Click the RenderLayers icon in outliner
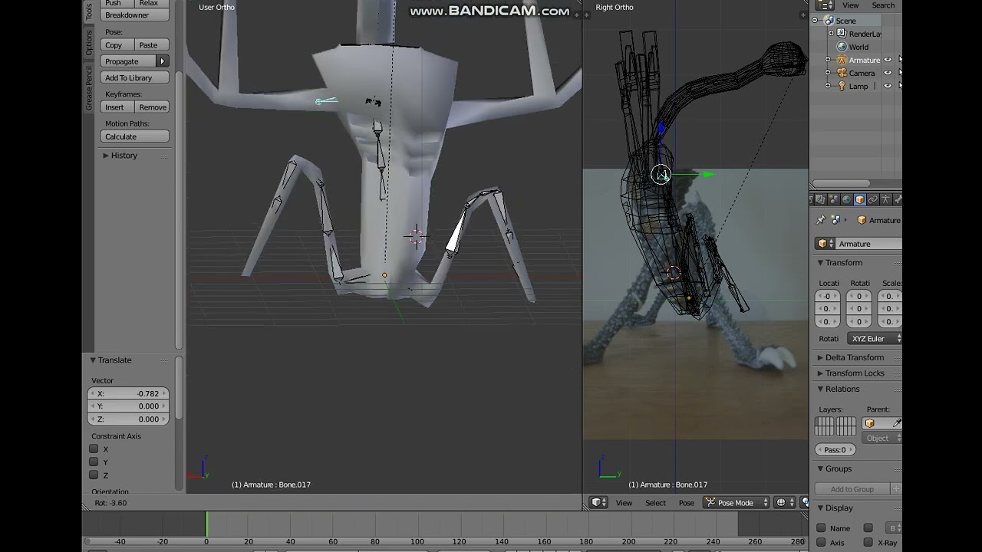 click(x=842, y=34)
